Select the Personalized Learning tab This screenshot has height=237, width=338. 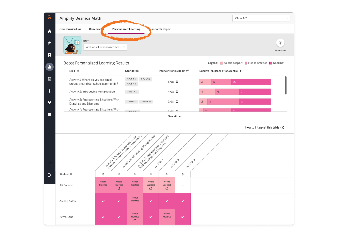126,29
